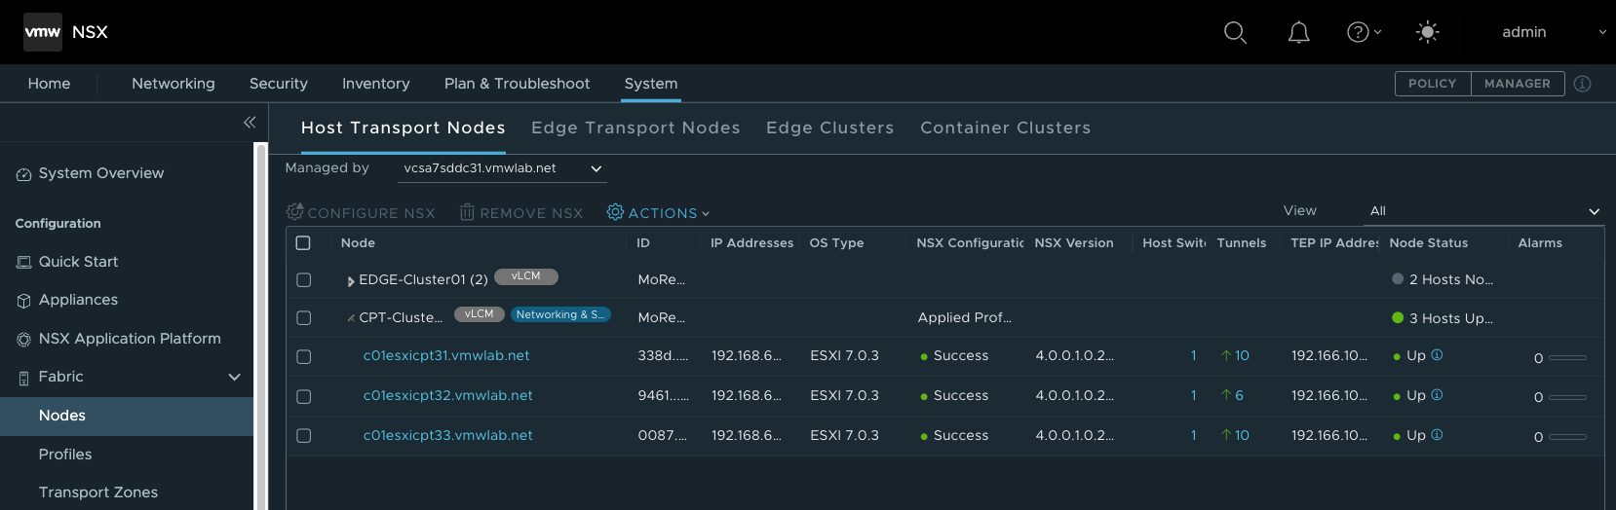Click the vLCM badge on CPT-Cluster row

pos(480,314)
